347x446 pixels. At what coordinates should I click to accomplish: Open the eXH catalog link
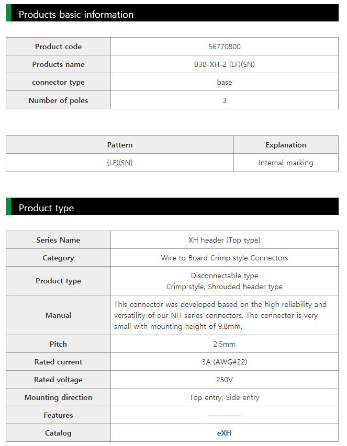pos(224,433)
